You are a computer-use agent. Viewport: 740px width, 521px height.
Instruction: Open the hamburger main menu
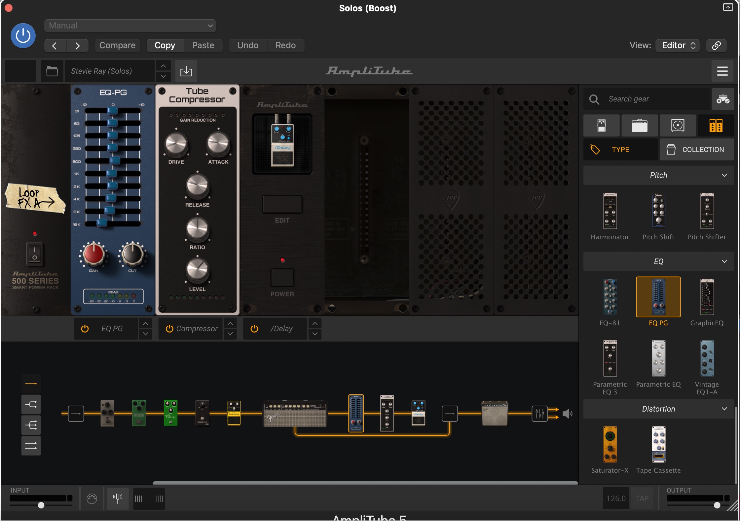click(722, 71)
